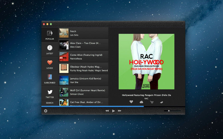Image resolution: width=223 pixels, height=139 pixels.
Task: Select the 'Simian Ghost' artist text
Action: pos(77,94)
